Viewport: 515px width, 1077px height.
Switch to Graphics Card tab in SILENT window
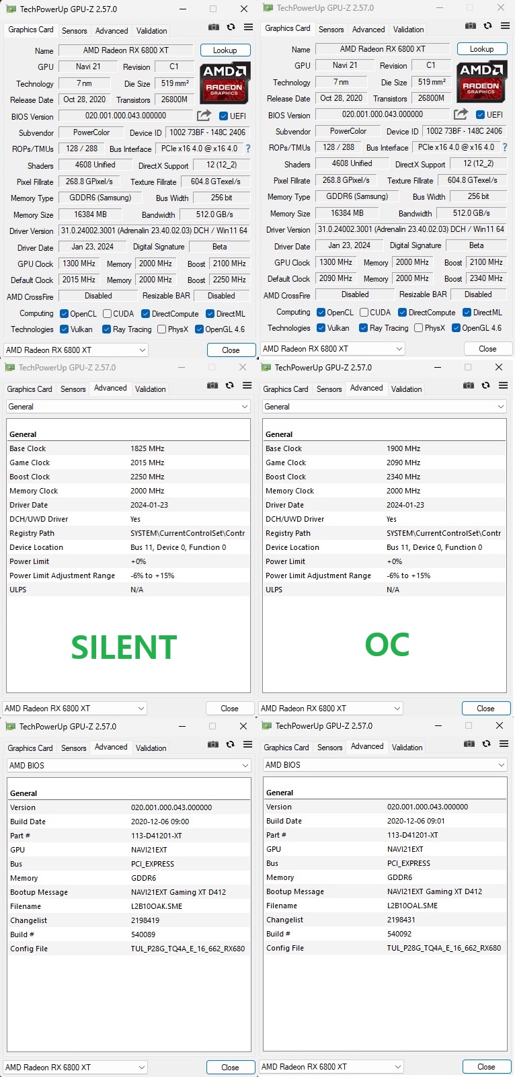point(30,389)
